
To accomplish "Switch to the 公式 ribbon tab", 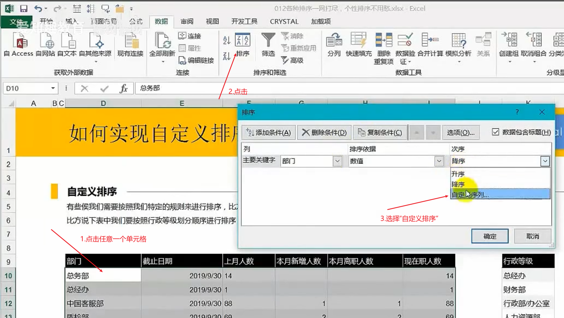I will (x=136, y=21).
